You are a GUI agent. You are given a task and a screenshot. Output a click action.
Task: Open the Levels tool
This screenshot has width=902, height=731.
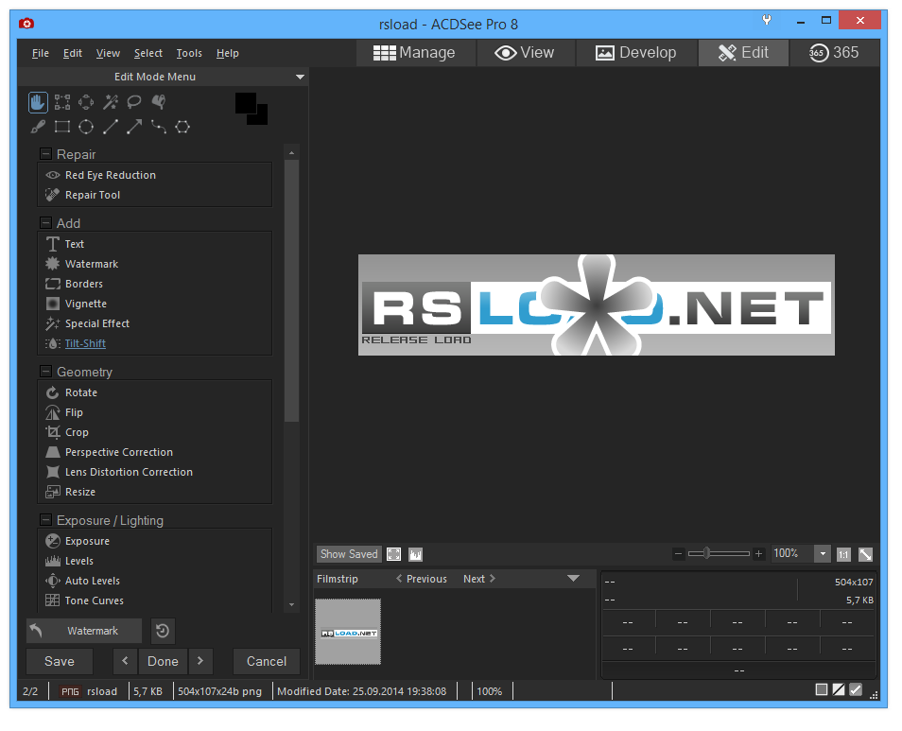pyautogui.click(x=78, y=561)
